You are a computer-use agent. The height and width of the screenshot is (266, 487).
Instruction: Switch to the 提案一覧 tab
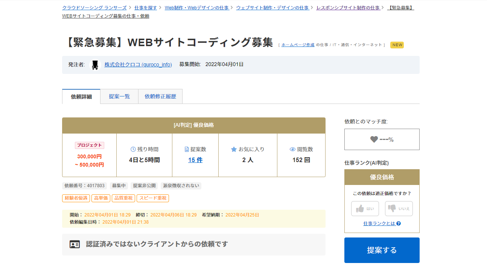(x=119, y=96)
